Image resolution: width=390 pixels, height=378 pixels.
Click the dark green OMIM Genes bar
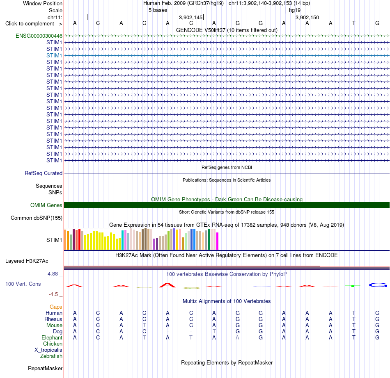pyautogui.click(x=227, y=205)
